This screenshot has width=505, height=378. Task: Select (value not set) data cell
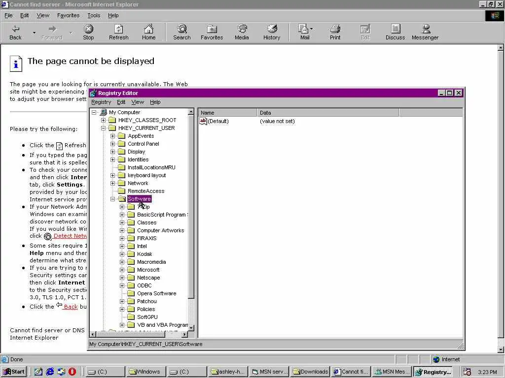277,121
